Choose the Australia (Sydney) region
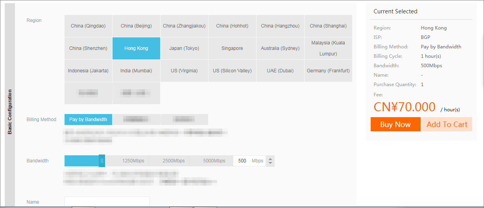This screenshot has width=484, height=208. (x=280, y=48)
